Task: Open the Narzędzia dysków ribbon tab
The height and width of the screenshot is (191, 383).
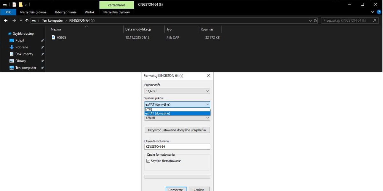Action: (116, 12)
